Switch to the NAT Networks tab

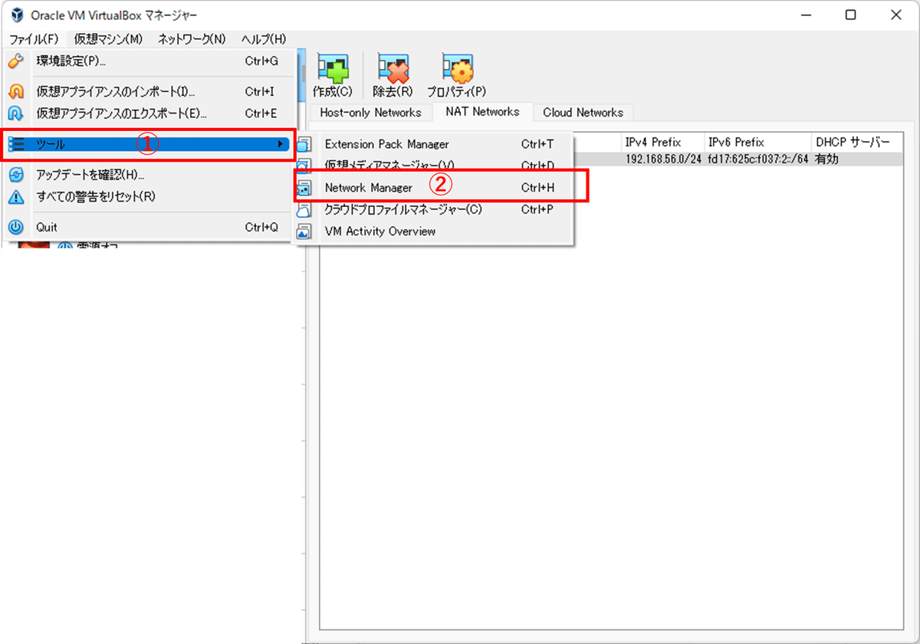tap(482, 112)
